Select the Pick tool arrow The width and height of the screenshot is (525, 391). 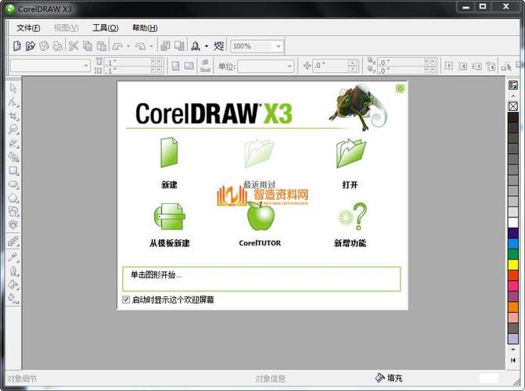(13, 88)
